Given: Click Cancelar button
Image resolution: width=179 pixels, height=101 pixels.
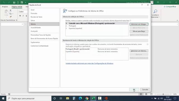Looking at the screenshot, I should coord(145,89).
